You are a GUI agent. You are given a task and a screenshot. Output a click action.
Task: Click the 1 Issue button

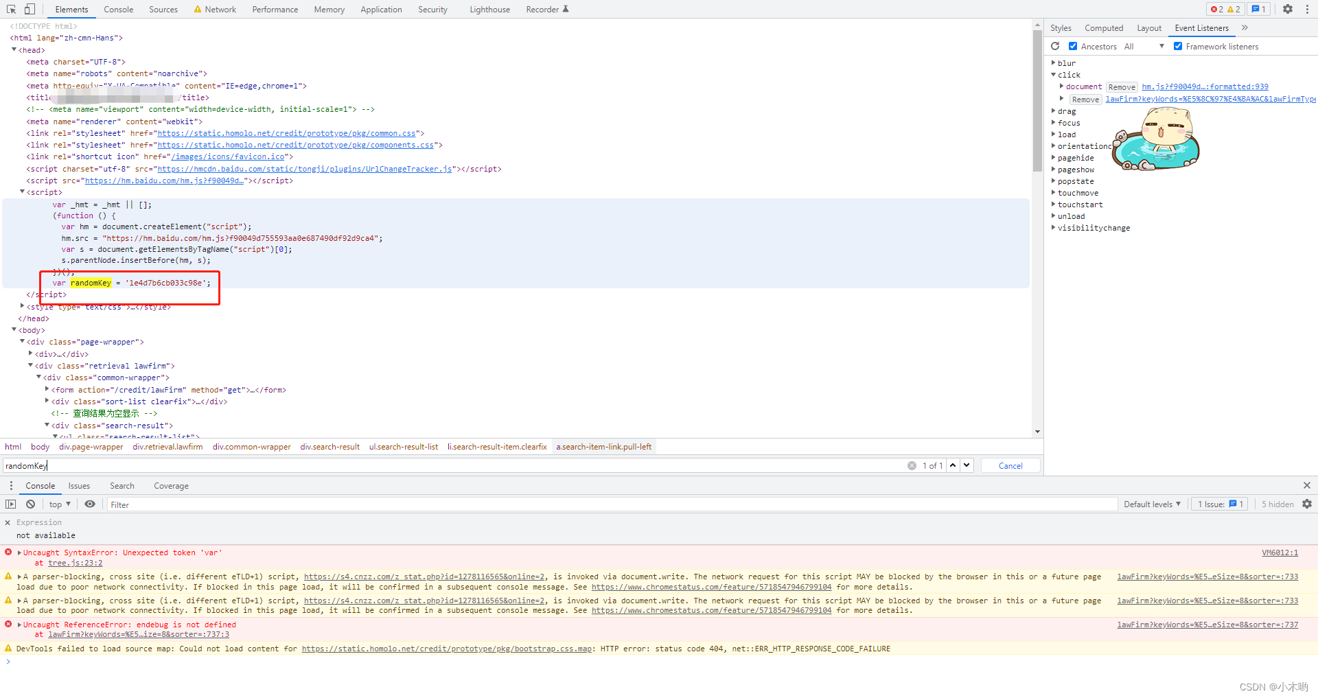pos(1221,504)
